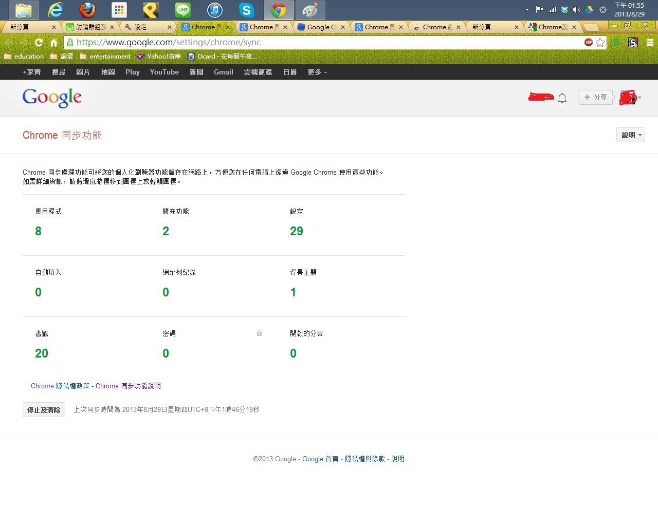Go to the Chrome home page
The image size is (658, 526).
53,43
